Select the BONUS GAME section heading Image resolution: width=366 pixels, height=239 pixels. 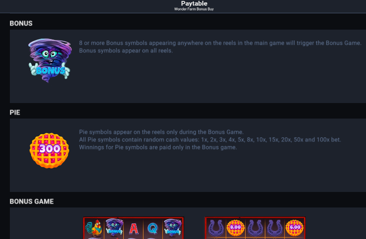coord(32,201)
